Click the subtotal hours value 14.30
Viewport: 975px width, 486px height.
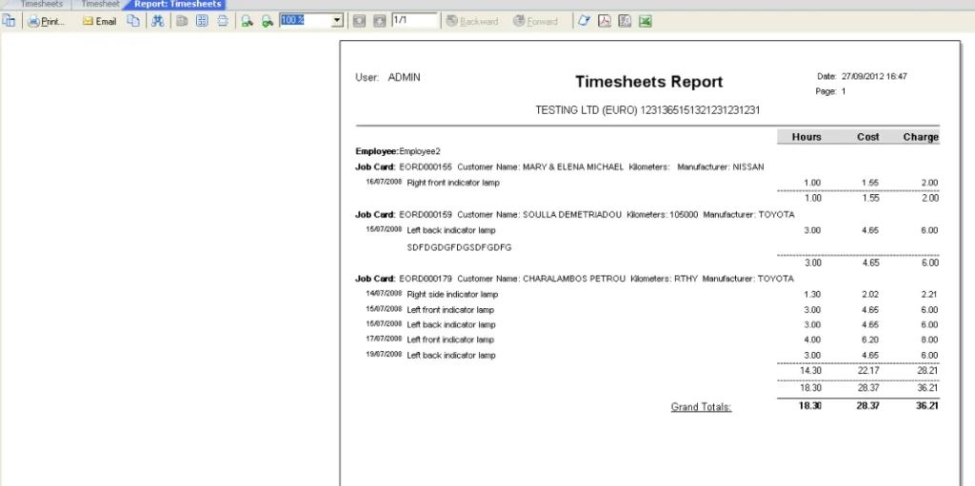point(810,370)
